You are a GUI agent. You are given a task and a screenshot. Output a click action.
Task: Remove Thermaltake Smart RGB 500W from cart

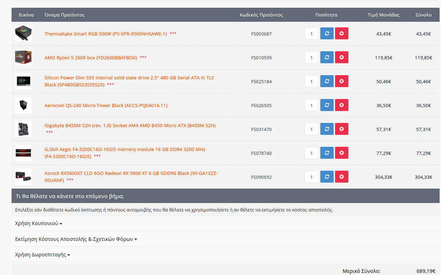pos(341,34)
